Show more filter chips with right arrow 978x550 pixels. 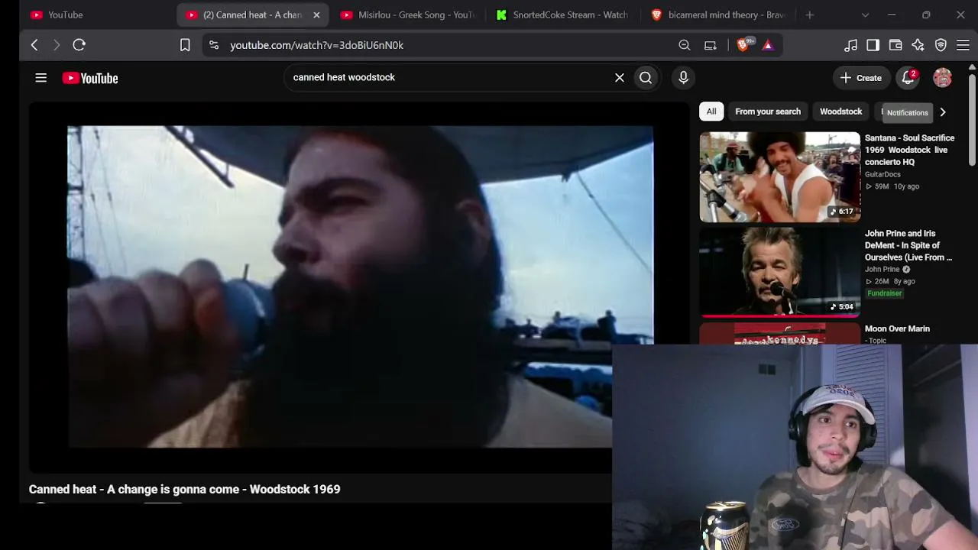click(x=943, y=112)
